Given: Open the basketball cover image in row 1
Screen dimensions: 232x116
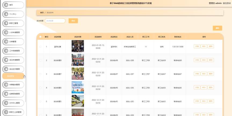Looking at the screenshot, I should pyautogui.click(x=78, y=46).
